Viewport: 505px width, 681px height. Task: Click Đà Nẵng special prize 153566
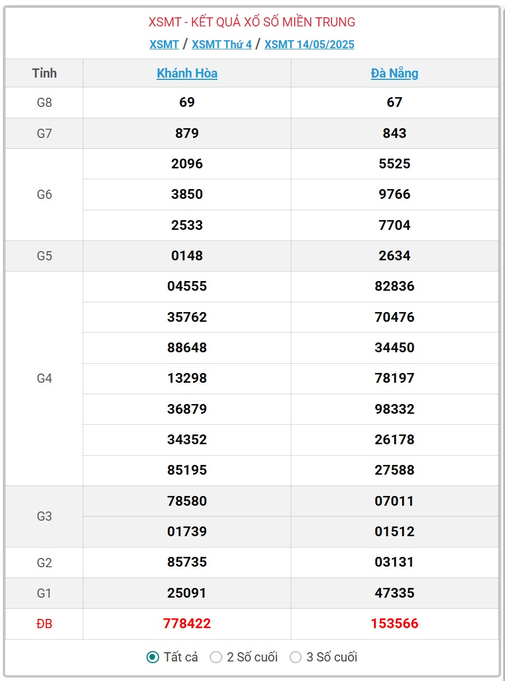point(395,623)
